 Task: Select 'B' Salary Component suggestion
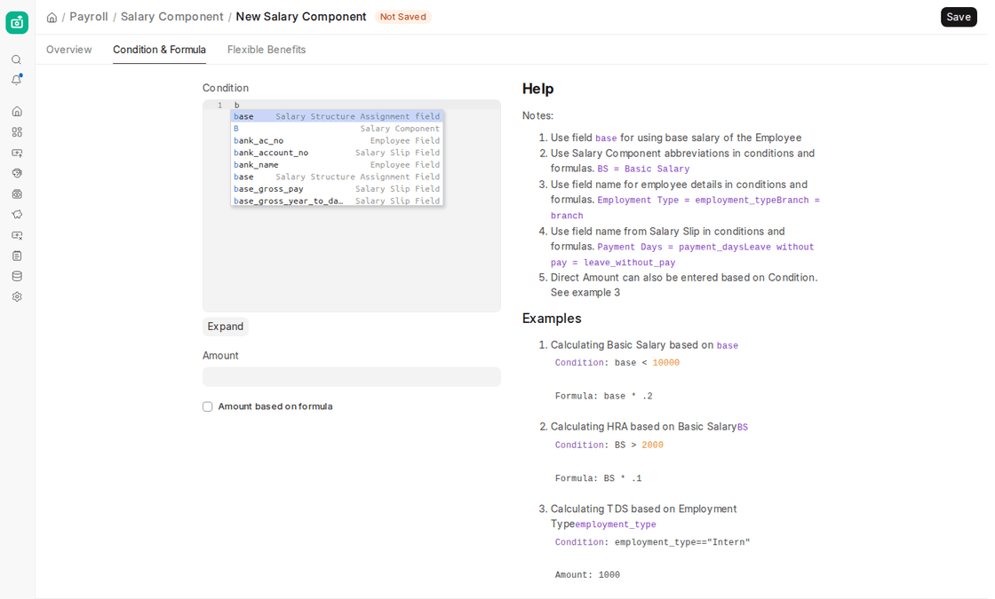pos(337,129)
